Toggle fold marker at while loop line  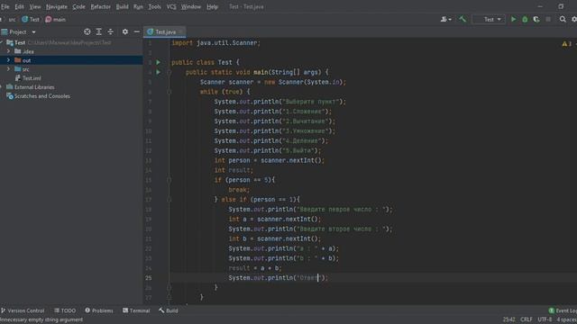point(169,92)
